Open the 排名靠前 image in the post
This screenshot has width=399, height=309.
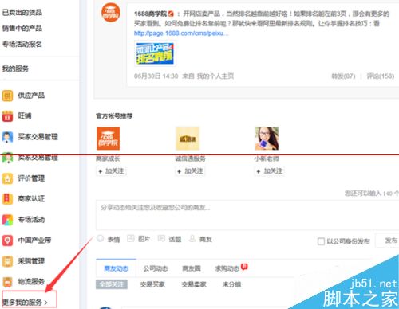(x=155, y=53)
